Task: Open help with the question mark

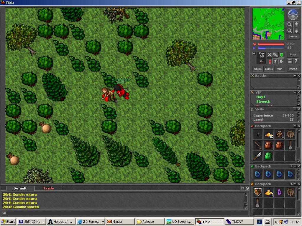Action: [296, 61]
